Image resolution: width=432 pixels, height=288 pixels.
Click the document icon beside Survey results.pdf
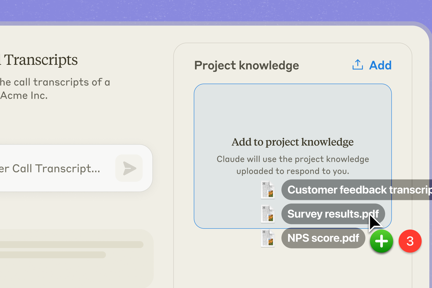coord(267,214)
